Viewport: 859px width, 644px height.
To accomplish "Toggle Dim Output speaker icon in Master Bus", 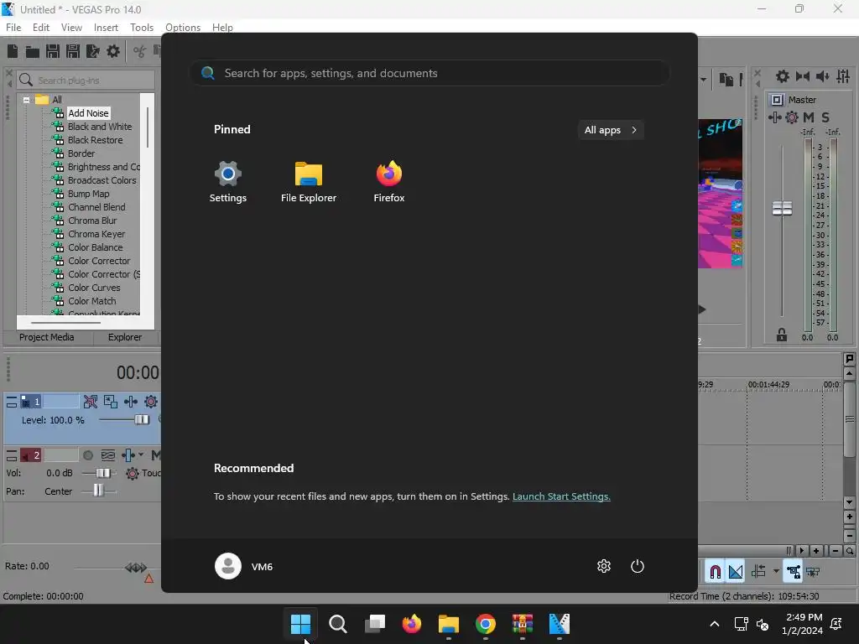I will pos(822,76).
